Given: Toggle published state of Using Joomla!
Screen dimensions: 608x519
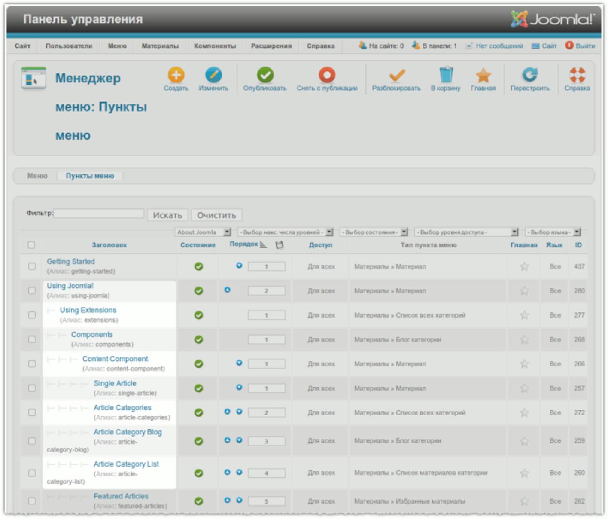Looking at the screenshot, I should point(198,291).
